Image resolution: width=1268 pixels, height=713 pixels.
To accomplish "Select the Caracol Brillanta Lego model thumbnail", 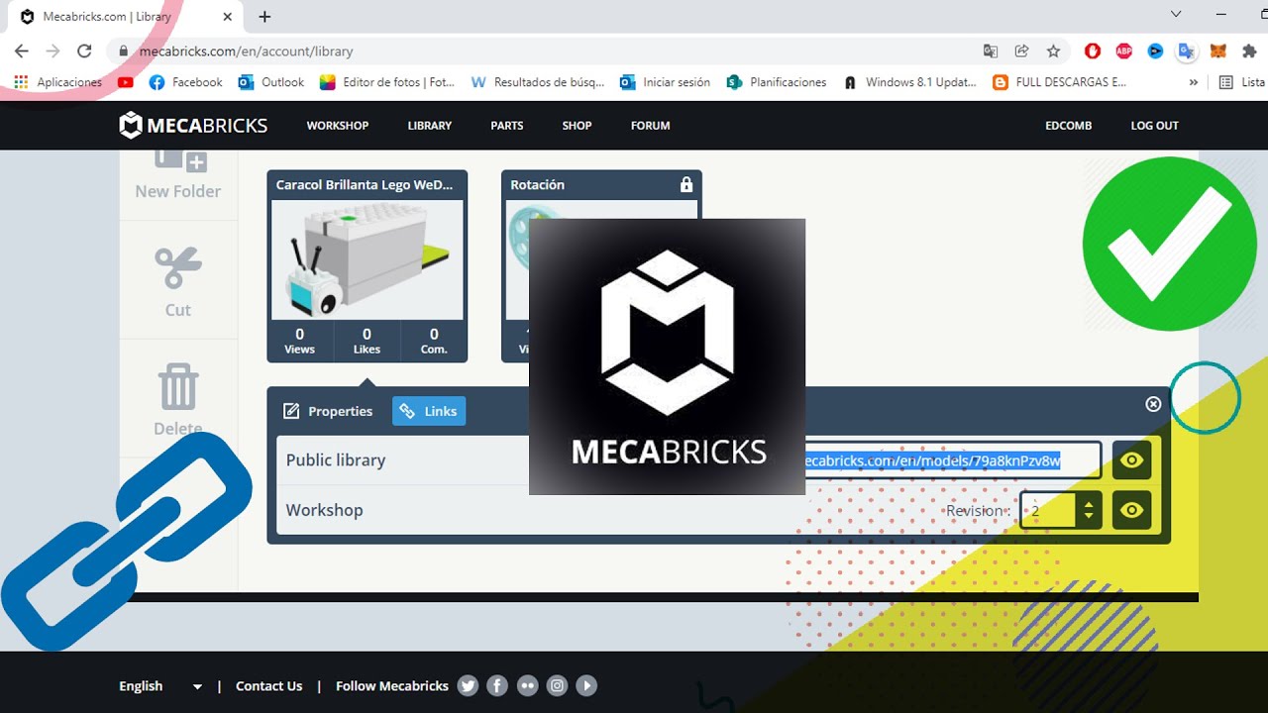I will (x=367, y=259).
